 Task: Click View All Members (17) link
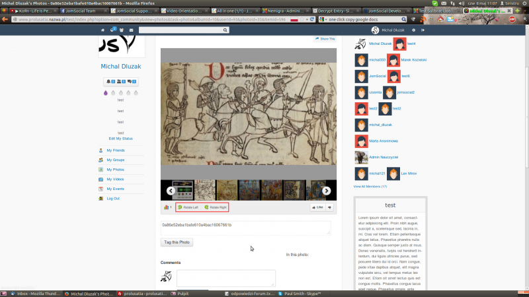click(370, 187)
